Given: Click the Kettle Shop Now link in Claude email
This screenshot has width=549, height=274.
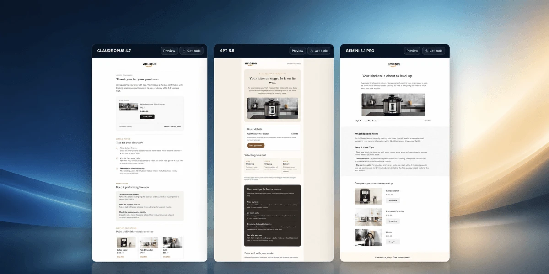Looking at the screenshot, I should click(x=167, y=256).
